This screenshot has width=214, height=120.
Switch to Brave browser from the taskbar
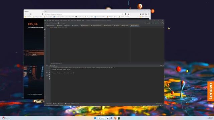pyautogui.click(x=115, y=118)
